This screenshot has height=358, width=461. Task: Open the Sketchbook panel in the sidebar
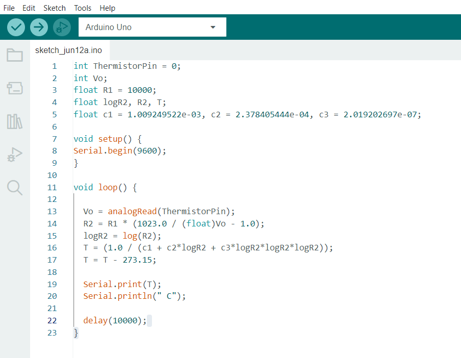point(14,55)
